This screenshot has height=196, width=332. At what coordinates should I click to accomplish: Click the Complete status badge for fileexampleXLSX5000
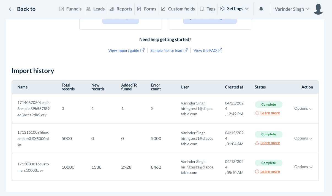(x=268, y=134)
